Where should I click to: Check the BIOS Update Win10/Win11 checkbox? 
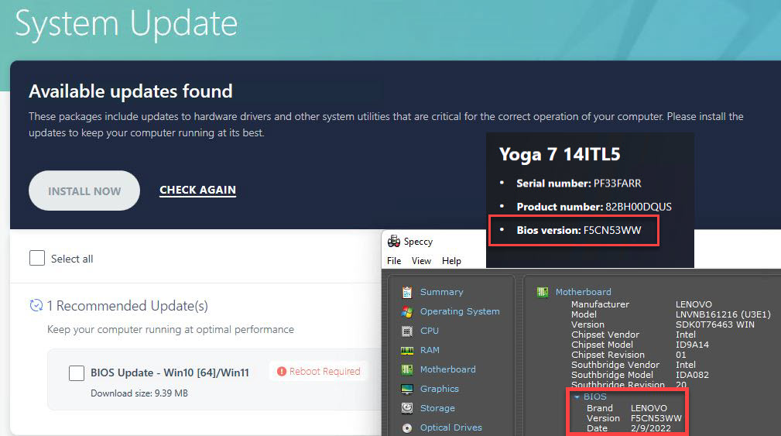coord(76,372)
